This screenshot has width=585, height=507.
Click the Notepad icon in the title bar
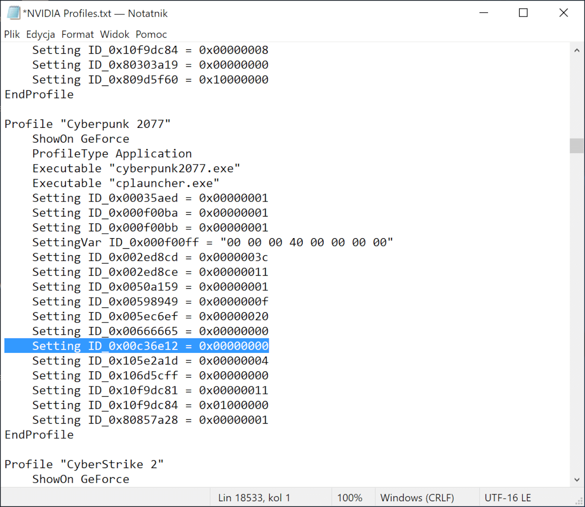click(x=13, y=13)
